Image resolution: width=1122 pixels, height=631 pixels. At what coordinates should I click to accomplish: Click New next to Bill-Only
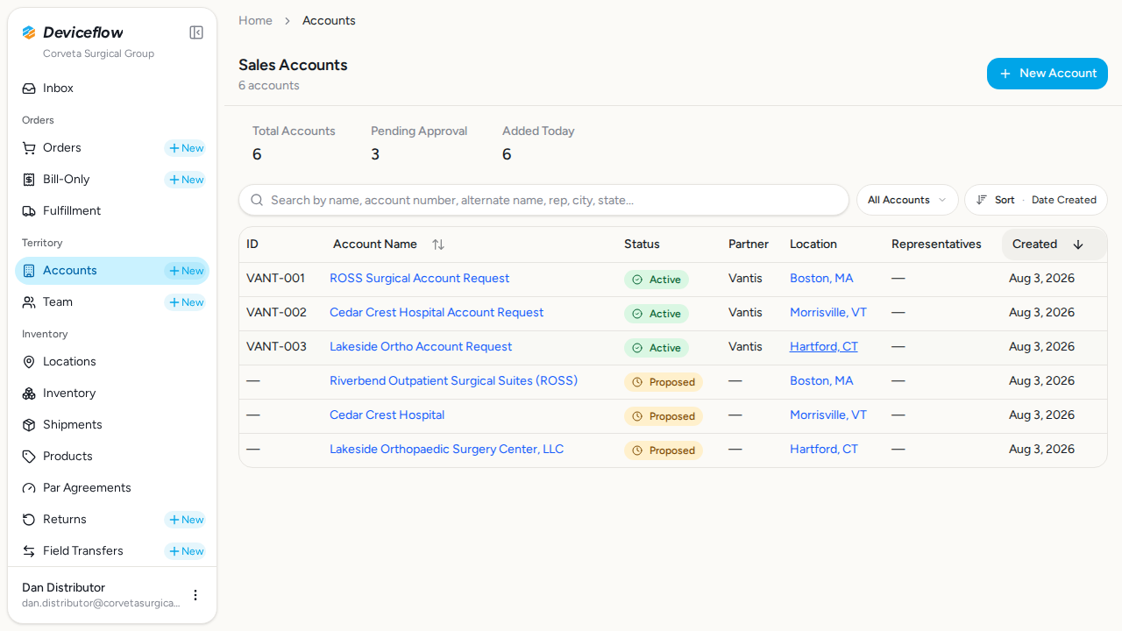coord(186,180)
